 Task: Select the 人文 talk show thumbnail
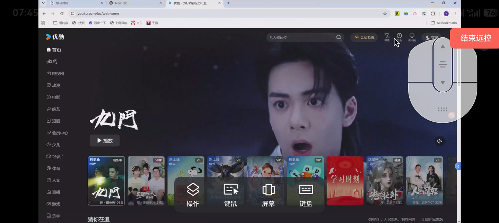424,181
